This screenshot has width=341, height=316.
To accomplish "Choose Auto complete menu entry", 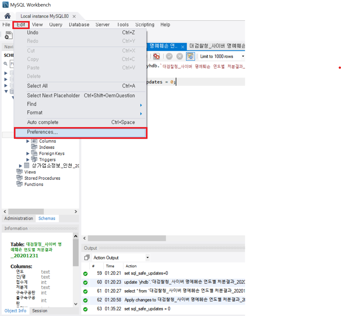I will coord(81,122).
